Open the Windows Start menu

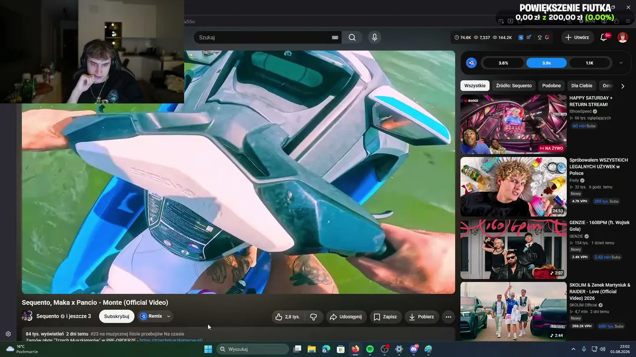208,349
